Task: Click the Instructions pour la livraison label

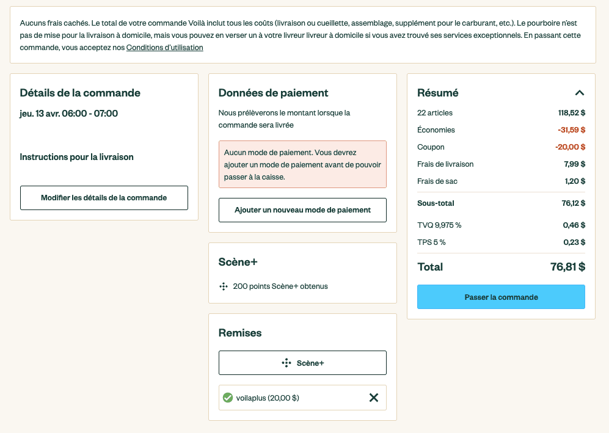Action: pos(77,157)
